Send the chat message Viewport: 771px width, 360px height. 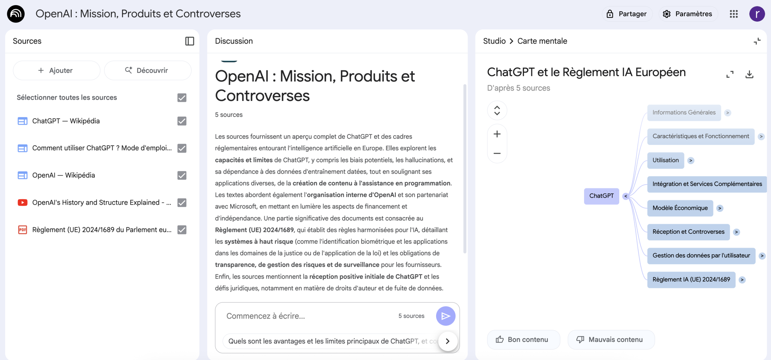click(445, 316)
